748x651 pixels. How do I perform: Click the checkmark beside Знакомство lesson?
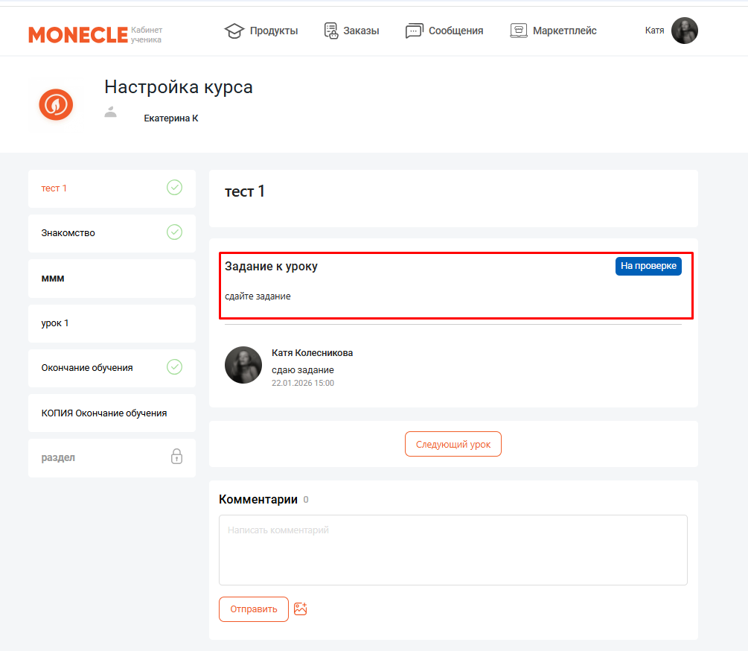174,232
